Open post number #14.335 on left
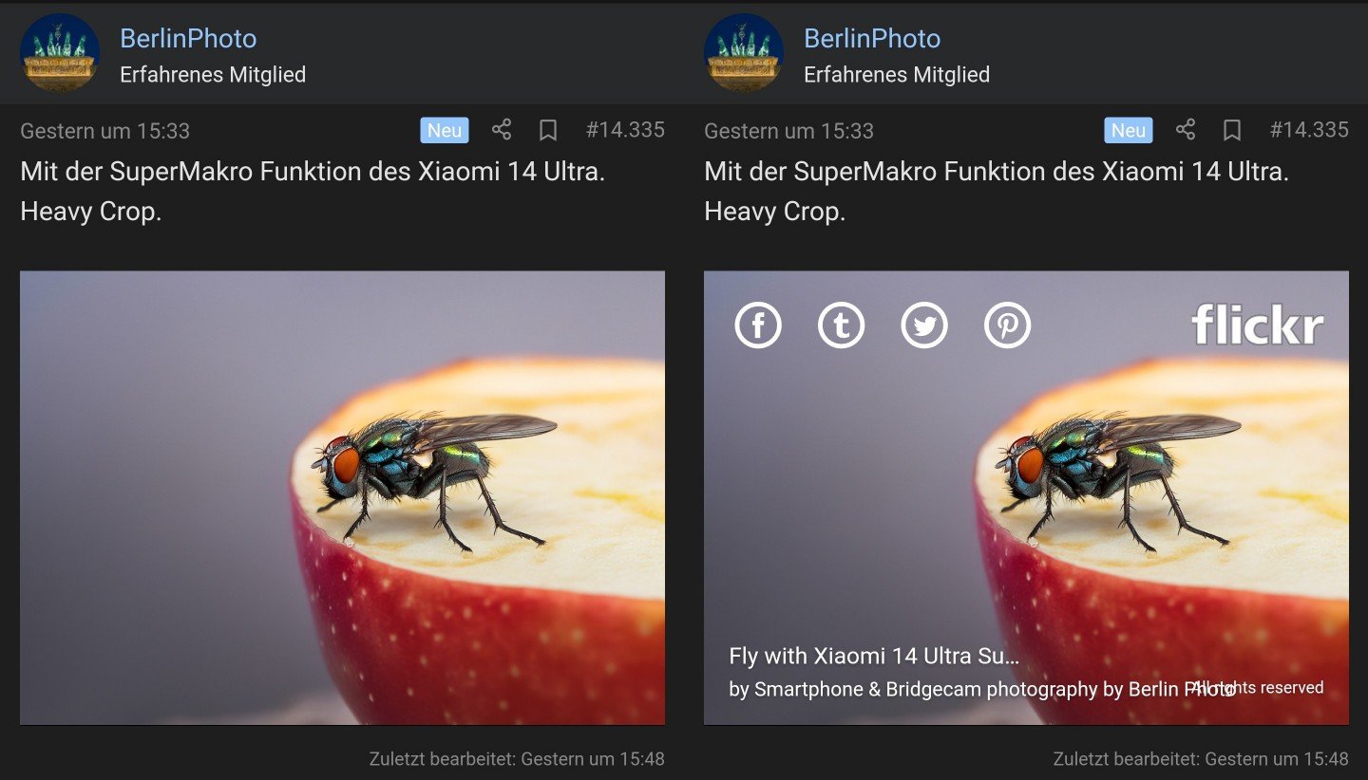The height and width of the screenshot is (780, 1368). point(625,130)
